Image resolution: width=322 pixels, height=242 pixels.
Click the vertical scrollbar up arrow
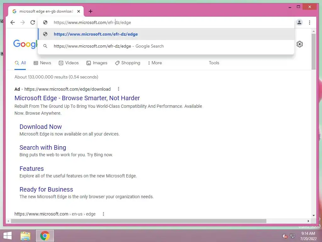tap(314, 31)
